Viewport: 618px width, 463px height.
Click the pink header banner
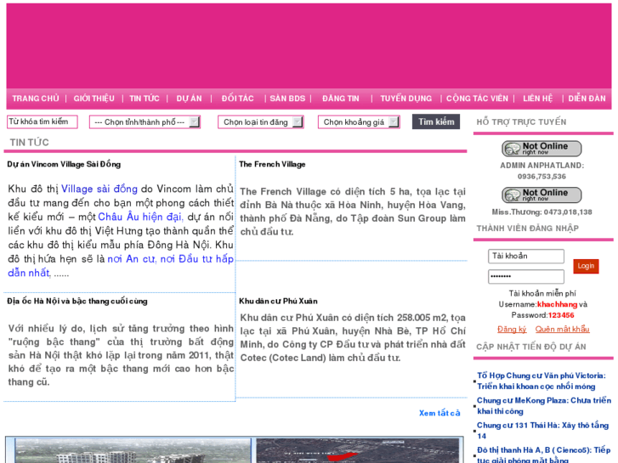[x=309, y=46]
